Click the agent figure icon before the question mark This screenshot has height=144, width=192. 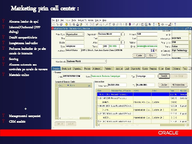(170, 24)
